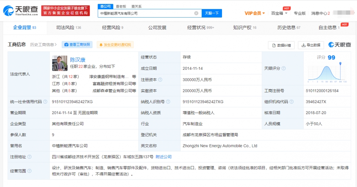Click help icon next to 统一社会信用代码
Viewport: 357px width, 187px height.
click(x=45, y=102)
